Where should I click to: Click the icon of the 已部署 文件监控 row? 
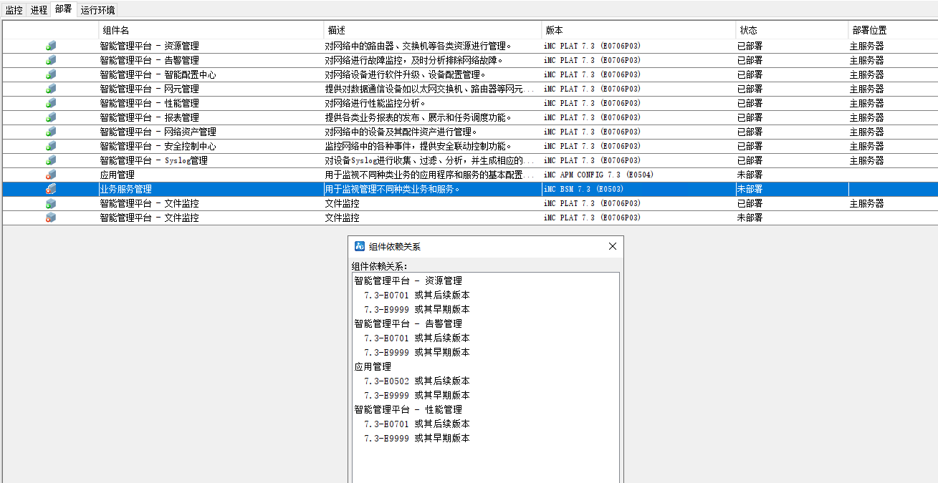pyautogui.click(x=51, y=203)
